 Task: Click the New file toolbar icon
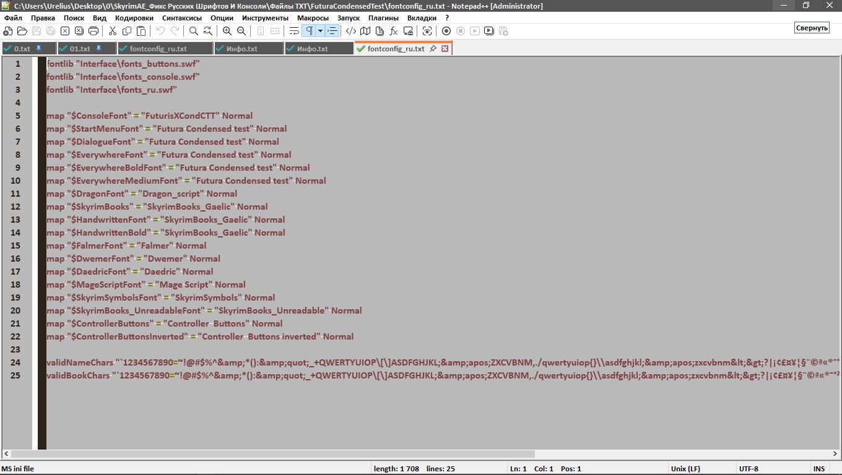click(x=7, y=31)
